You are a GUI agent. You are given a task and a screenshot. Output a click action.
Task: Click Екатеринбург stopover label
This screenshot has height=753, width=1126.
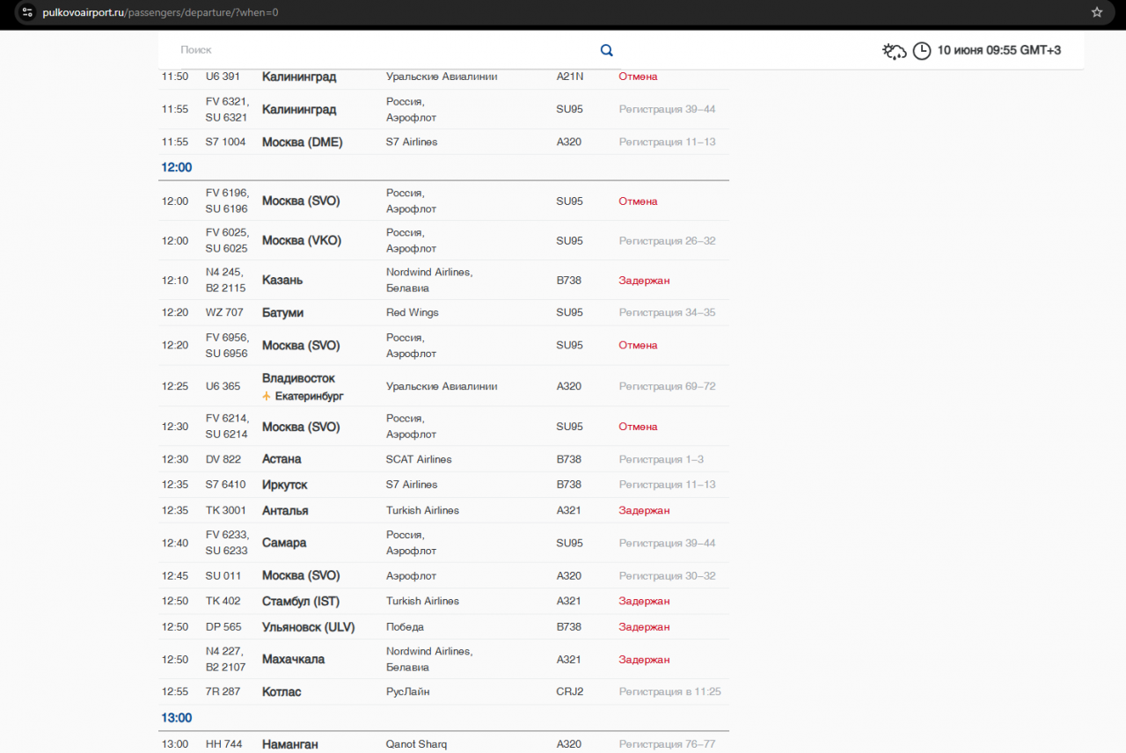click(310, 396)
